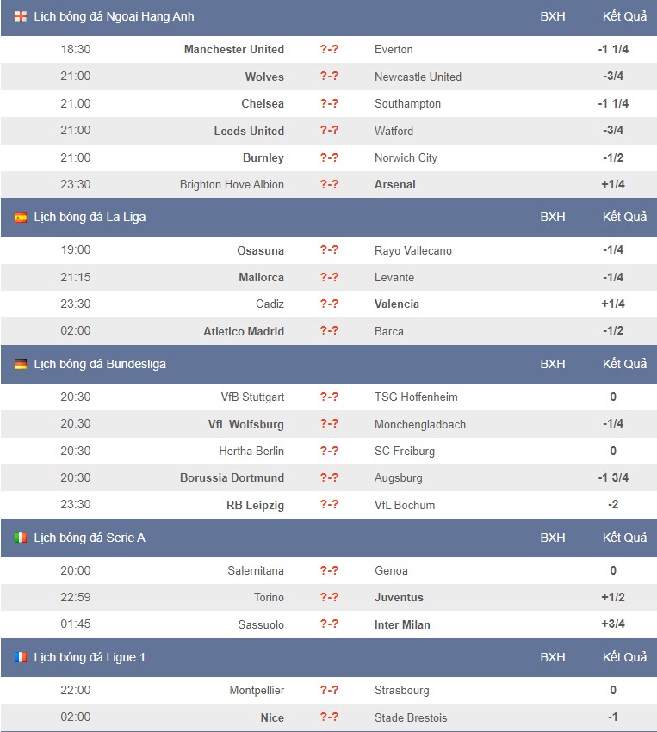Select Manchester United team name
Viewport: 657px width, 732px height.
tap(233, 50)
